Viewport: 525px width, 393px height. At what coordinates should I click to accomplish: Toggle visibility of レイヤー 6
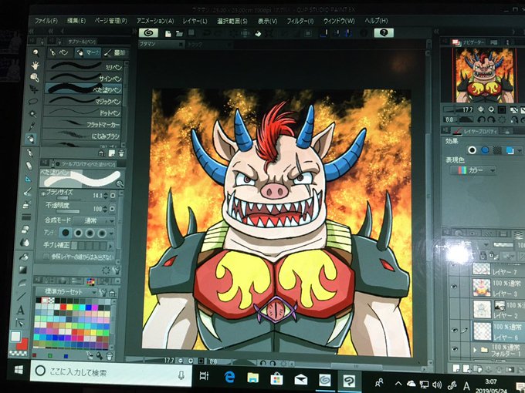click(454, 330)
